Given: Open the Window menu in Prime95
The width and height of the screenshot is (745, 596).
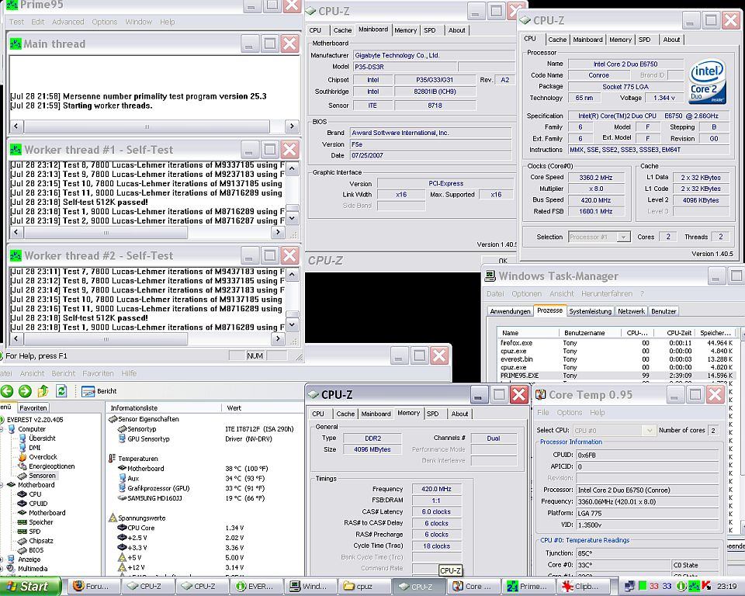Looking at the screenshot, I should point(139,22).
